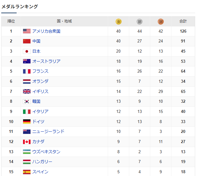Open the ニュージーランド country link
The width and height of the screenshot is (197, 176).
point(48,131)
